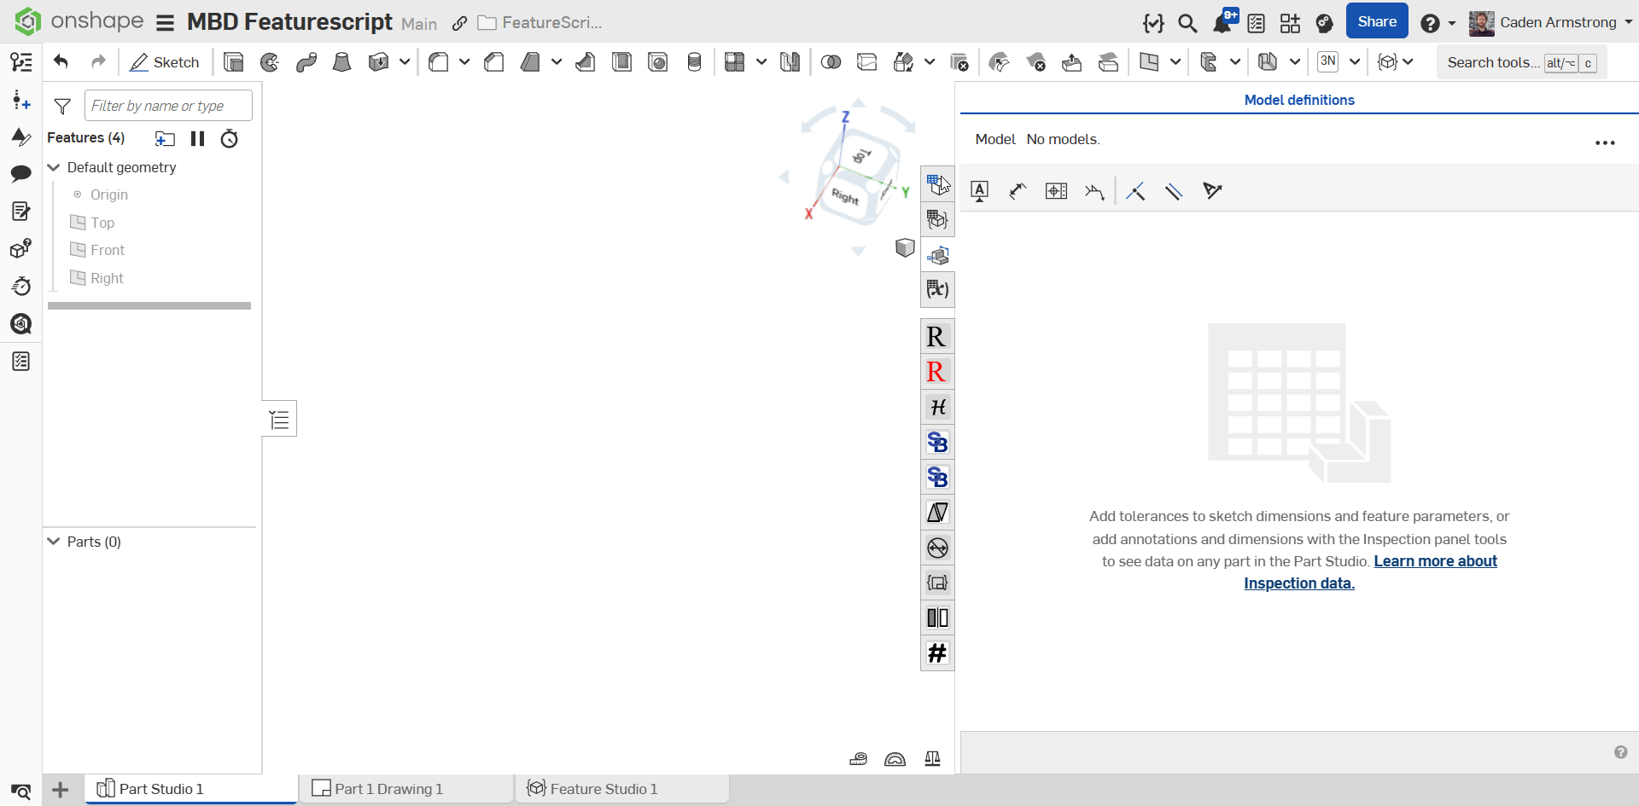
Task: Select the Delete part tool
Action: pos(959,62)
